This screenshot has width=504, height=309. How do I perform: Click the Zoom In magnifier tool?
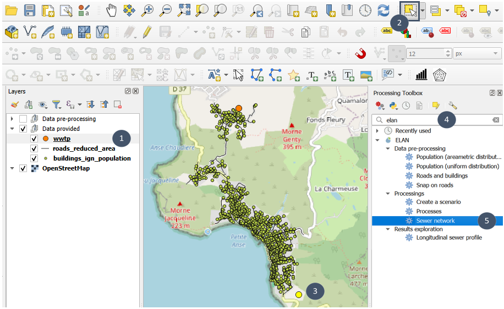pyautogui.click(x=147, y=10)
